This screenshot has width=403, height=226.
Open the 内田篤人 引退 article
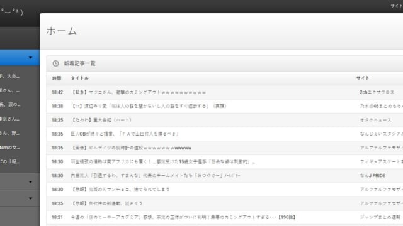point(156,176)
